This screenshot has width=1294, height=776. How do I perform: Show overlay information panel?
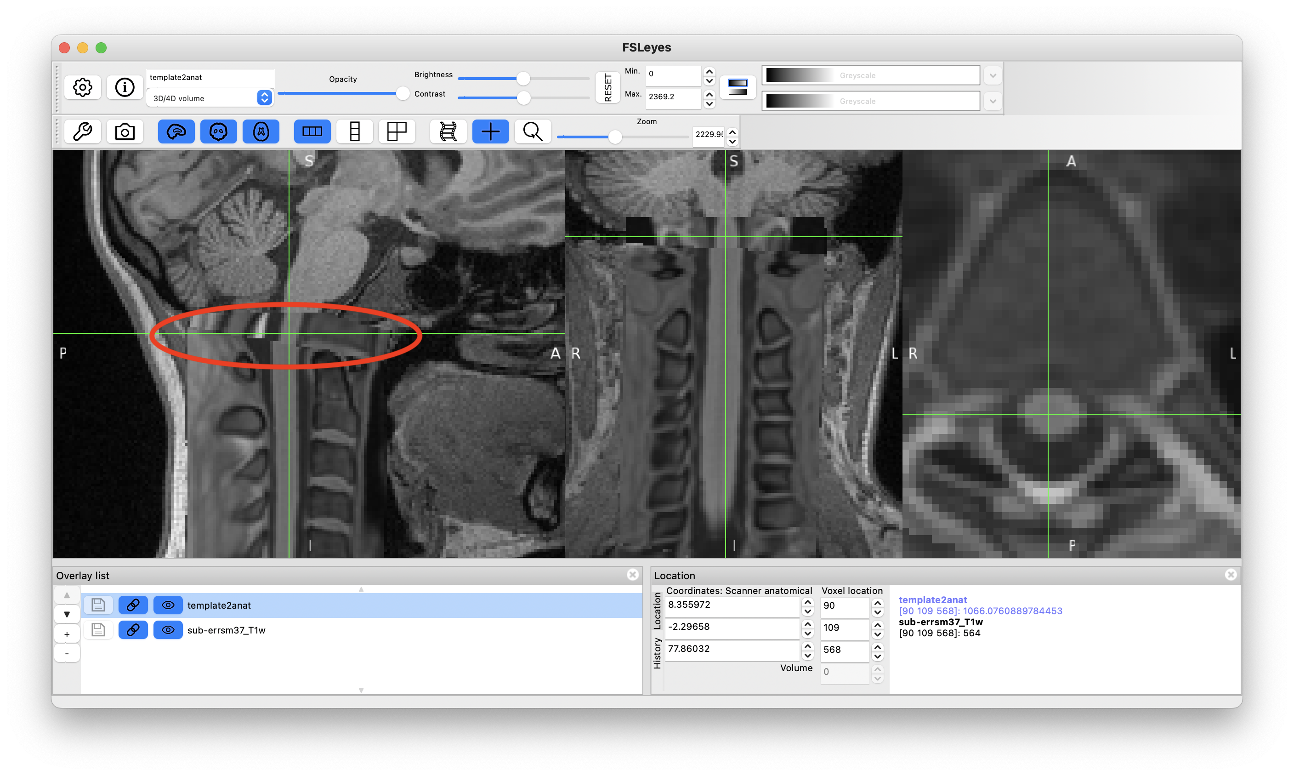[x=125, y=87]
